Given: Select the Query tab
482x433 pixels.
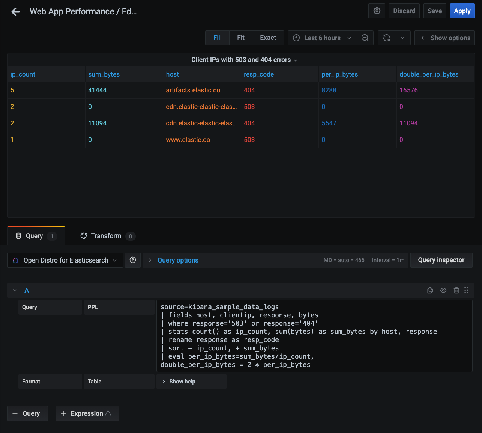Looking at the screenshot, I should (34, 236).
